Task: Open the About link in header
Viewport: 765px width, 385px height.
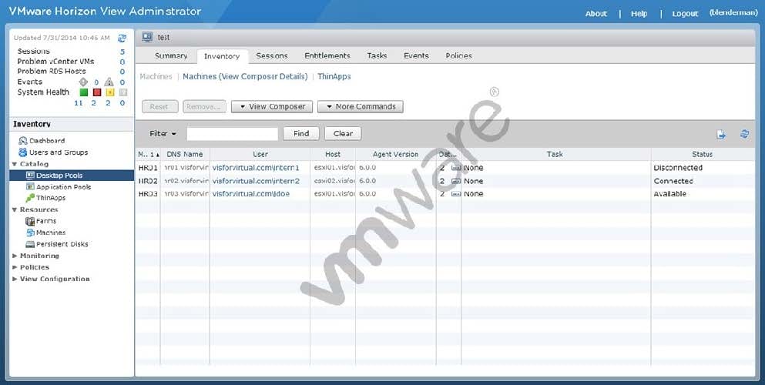Action: [596, 14]
